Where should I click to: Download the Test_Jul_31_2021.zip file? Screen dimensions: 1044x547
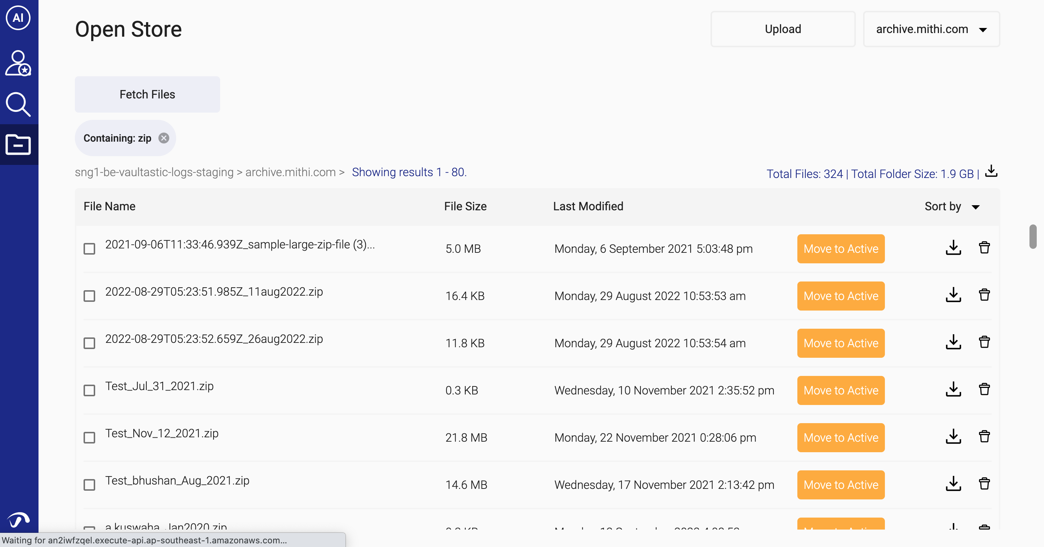point(953,390)
